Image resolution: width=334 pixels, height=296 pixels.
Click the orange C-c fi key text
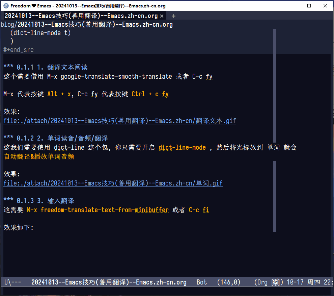[x=199, y=210]
